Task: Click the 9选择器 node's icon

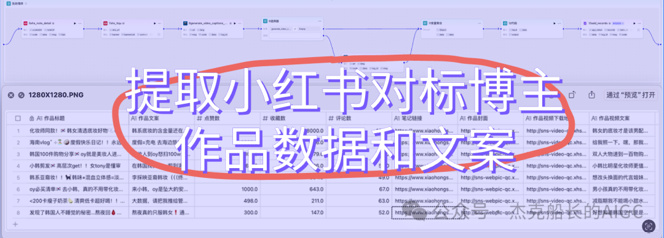Action: click(x=264, y=20)
